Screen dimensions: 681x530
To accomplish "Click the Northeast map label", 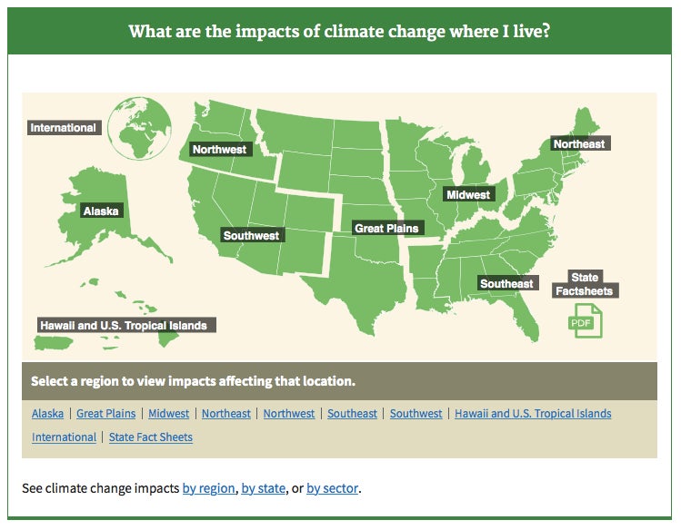I will [579, 144].
